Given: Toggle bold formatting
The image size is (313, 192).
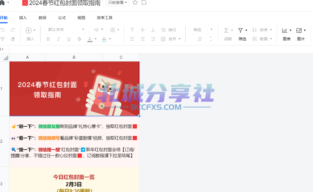Looking at the screenshot, I should tap(48, 39).
